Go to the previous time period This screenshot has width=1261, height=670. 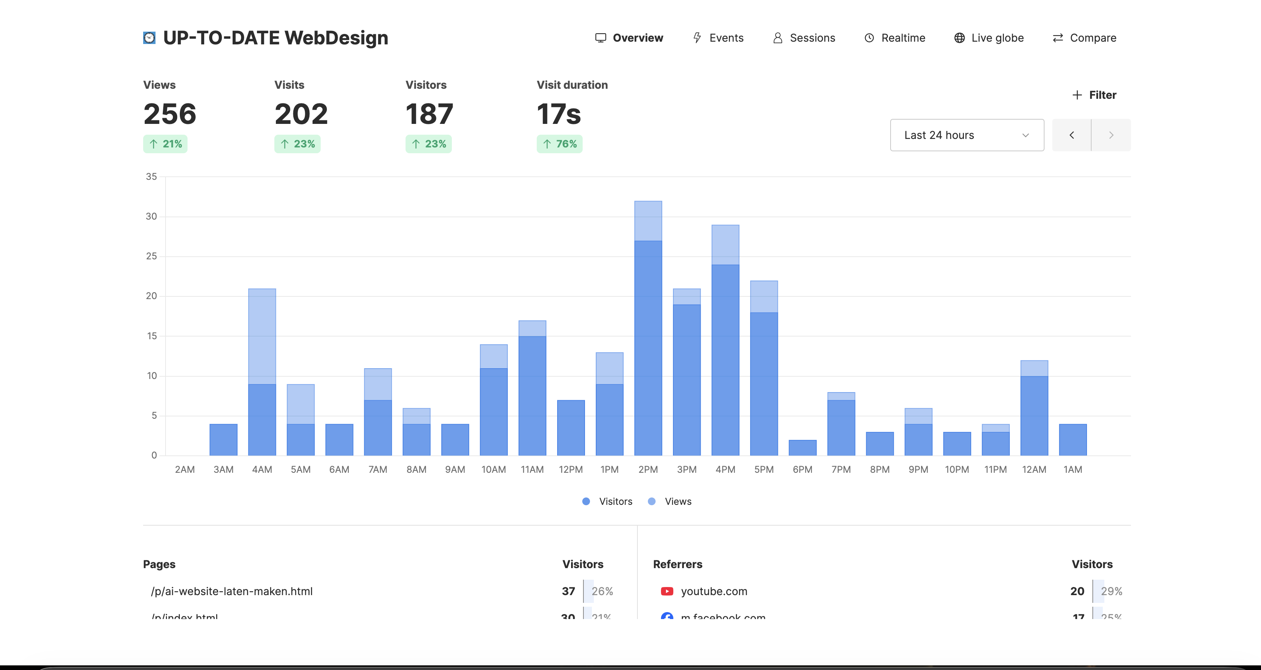click(1072, 135)
